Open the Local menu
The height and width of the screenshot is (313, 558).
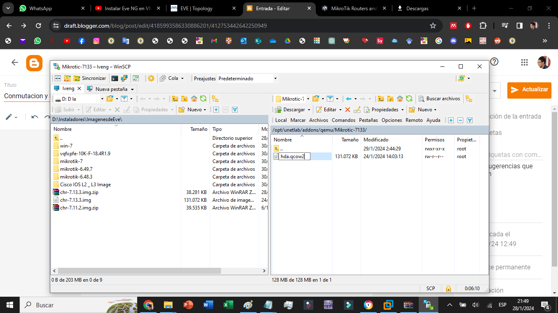pos(281,120)
